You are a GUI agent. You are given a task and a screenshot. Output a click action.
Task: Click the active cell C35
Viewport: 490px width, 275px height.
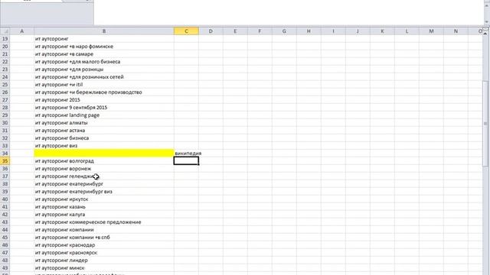(186, 161)
